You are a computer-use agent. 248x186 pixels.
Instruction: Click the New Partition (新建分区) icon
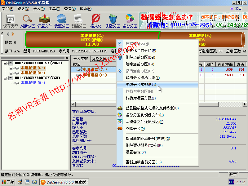(x=79, y=20)
